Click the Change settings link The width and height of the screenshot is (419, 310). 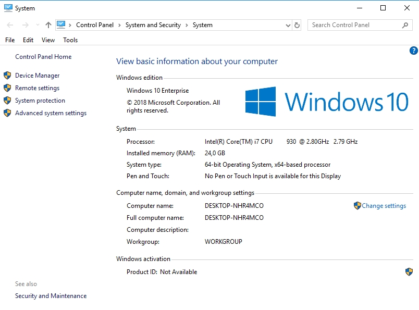click(384, 206)
